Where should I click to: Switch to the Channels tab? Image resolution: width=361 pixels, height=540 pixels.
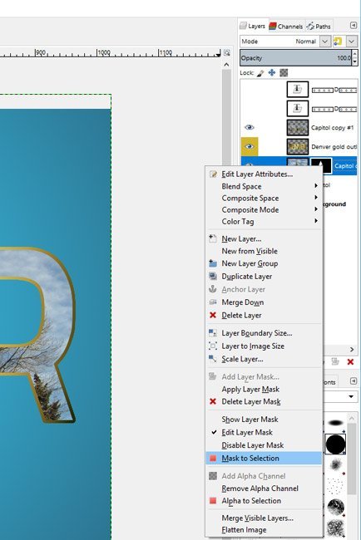pos(286,27)
